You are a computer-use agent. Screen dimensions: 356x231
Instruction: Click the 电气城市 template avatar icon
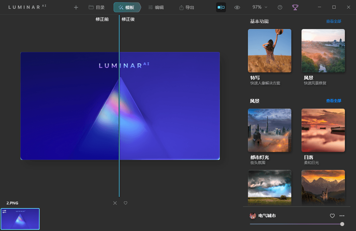[253, 216]
